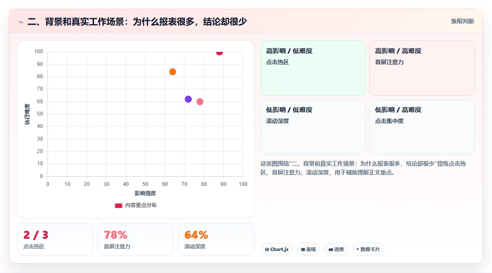
Task: Click the Chart.js chip icon
Action: [267, 249]
